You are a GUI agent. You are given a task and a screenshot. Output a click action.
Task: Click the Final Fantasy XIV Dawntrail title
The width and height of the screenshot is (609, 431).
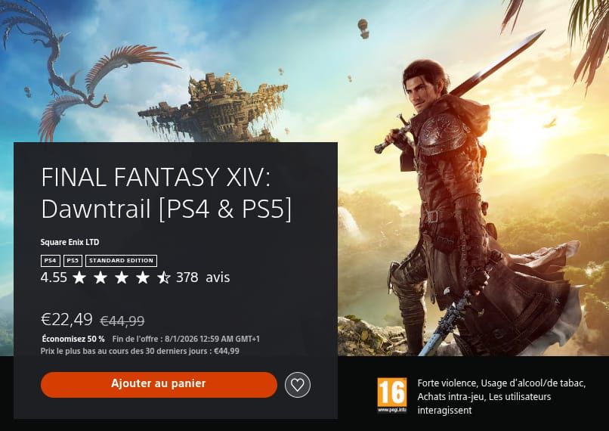coord(166,193)
